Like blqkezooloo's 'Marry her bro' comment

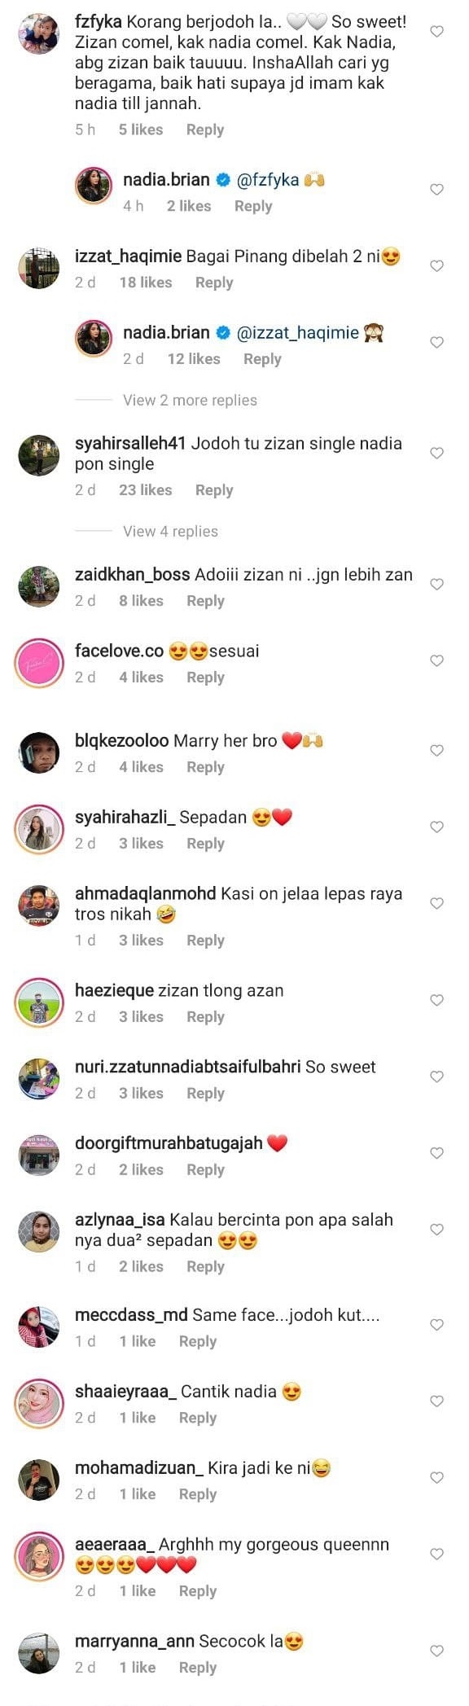click(x=436, y=751)
